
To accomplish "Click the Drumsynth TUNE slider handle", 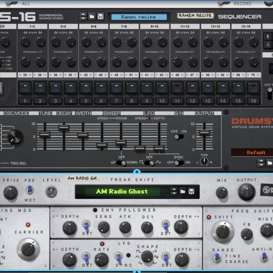I will click(x=45, y=135).
